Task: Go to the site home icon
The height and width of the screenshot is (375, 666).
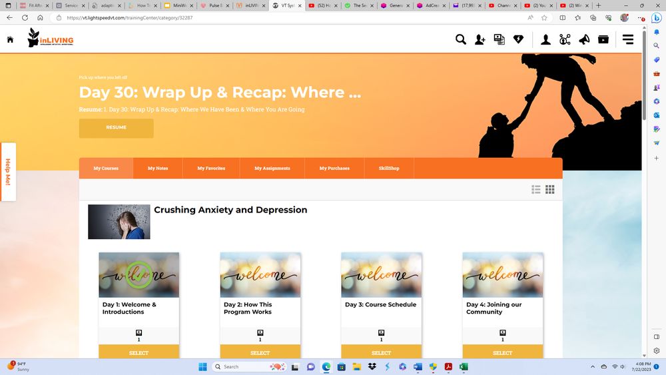Action: [x=10, y=40]
